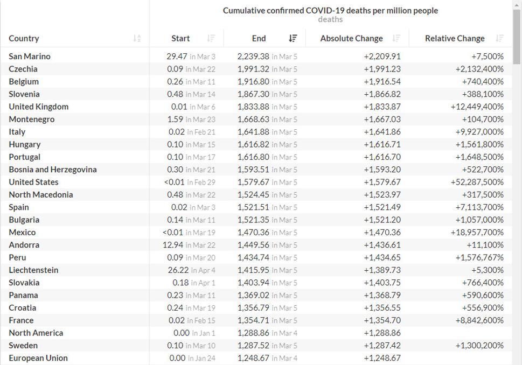The height and width of the screenshot is (365, 522).
Task: Select the Italy country name
Action: tap(17, 132)
